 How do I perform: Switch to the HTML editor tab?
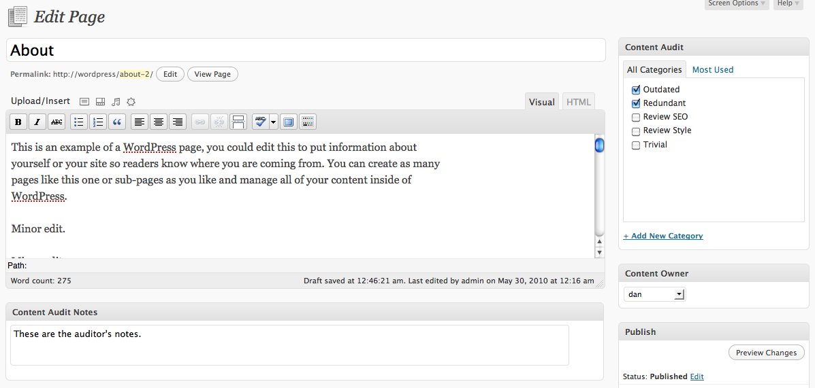click(x=579, y=102)
